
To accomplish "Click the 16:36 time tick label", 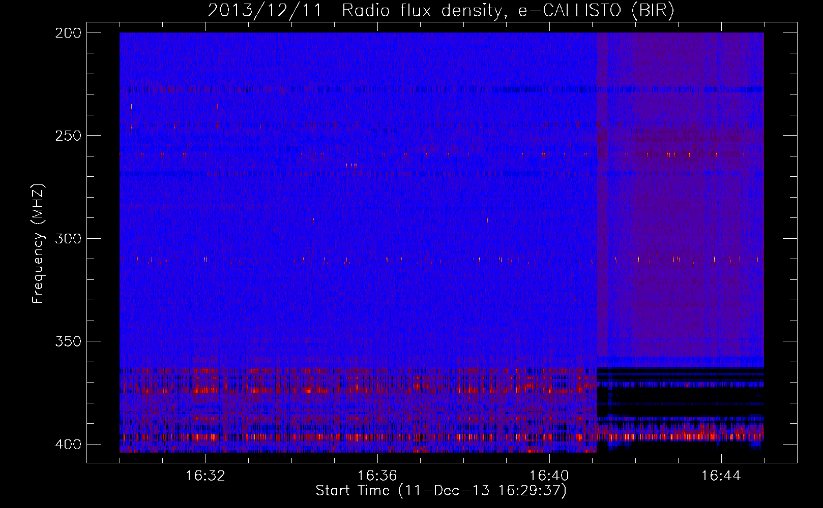I will coord(377,475).
